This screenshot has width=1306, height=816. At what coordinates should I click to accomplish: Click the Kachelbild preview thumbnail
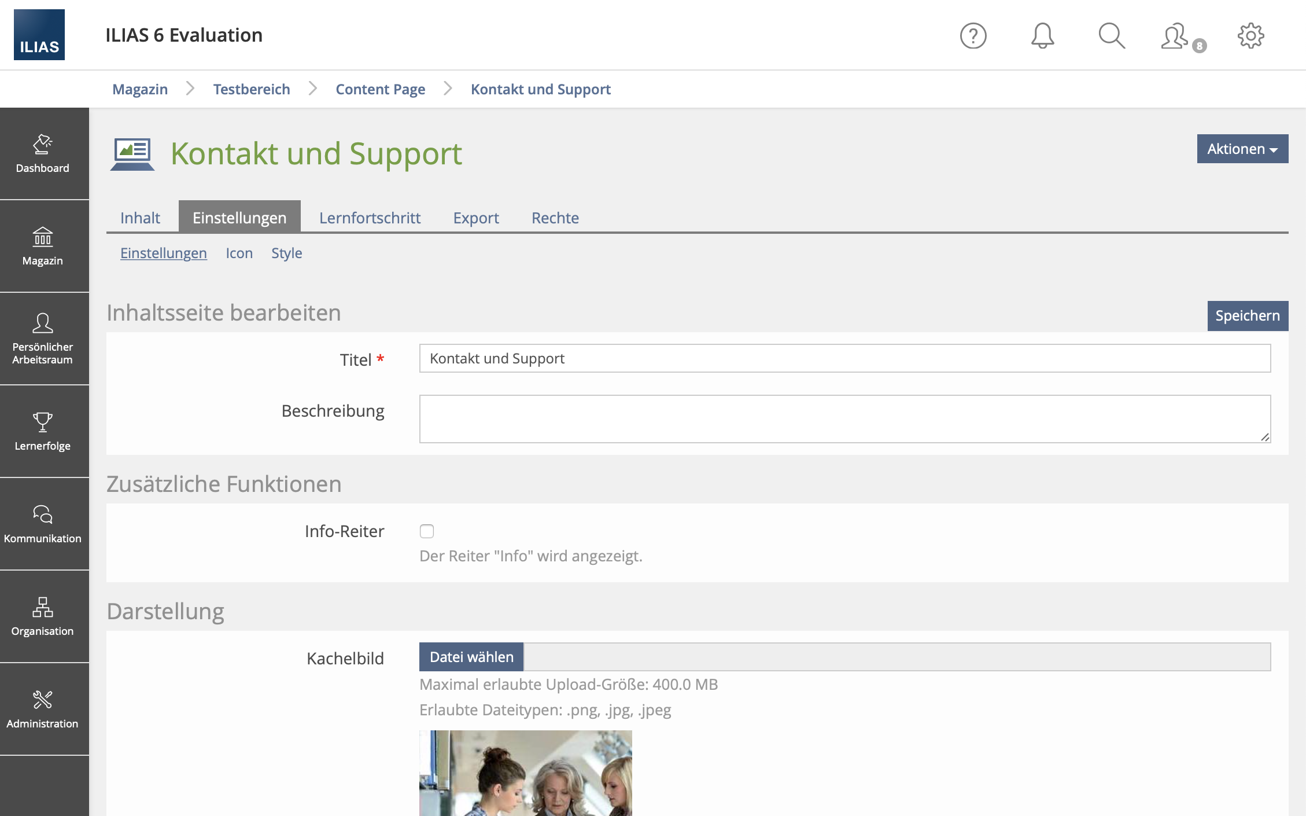[525, 773]
